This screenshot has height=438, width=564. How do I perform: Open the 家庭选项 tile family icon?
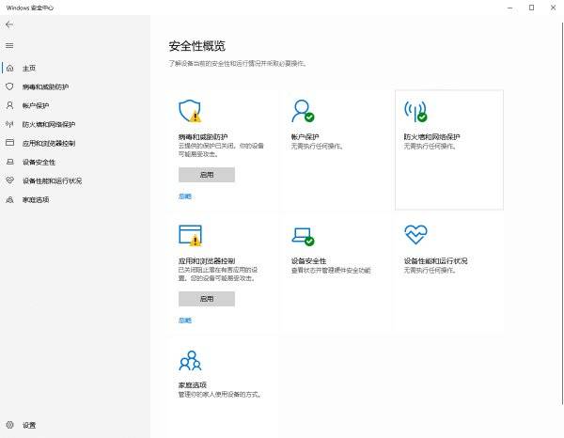coord(189,360)
